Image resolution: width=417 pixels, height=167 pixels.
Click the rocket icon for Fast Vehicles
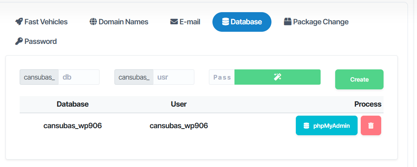point(19,22)
